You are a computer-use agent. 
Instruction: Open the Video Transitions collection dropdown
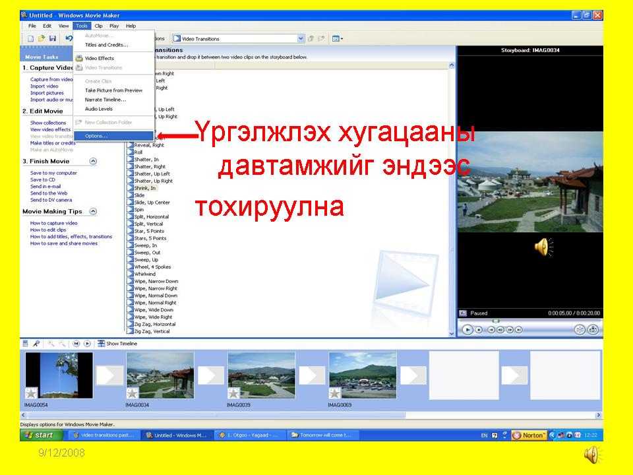(x=301, y=39)
